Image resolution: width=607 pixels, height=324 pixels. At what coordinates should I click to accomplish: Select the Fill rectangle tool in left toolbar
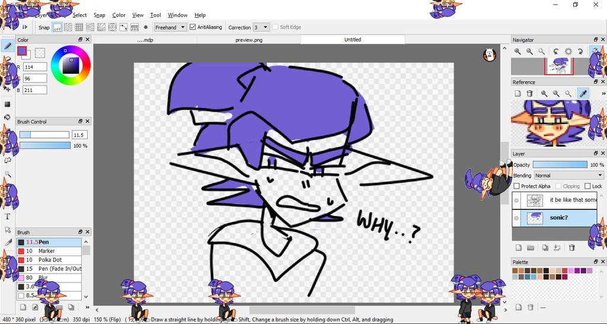click(x=7, y=104)
